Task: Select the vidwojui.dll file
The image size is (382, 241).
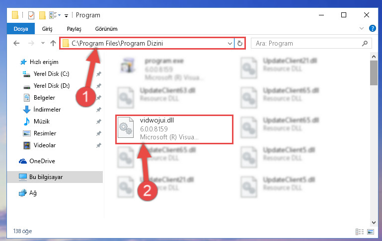Action: tap(174, 129)
